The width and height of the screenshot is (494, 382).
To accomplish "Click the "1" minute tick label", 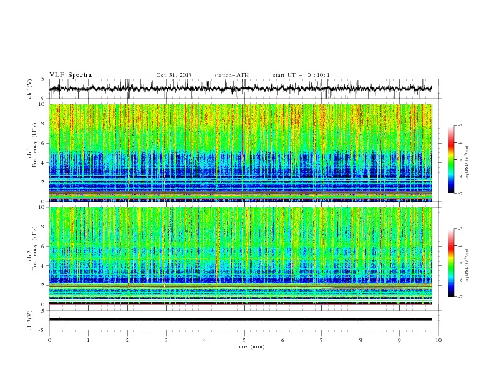I will pos(88,340).
